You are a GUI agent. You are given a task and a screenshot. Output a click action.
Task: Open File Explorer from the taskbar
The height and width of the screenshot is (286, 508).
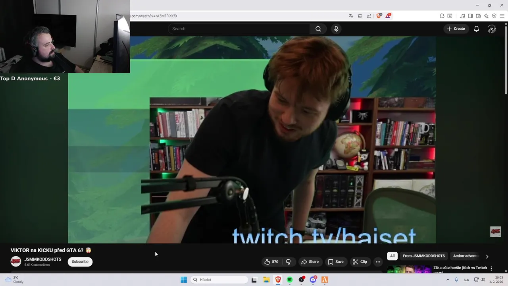point(266,280)
